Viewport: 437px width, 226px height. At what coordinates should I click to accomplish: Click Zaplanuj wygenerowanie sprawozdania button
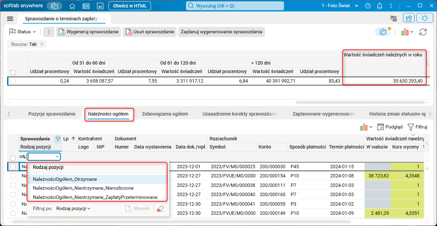(x=221, y=32)
